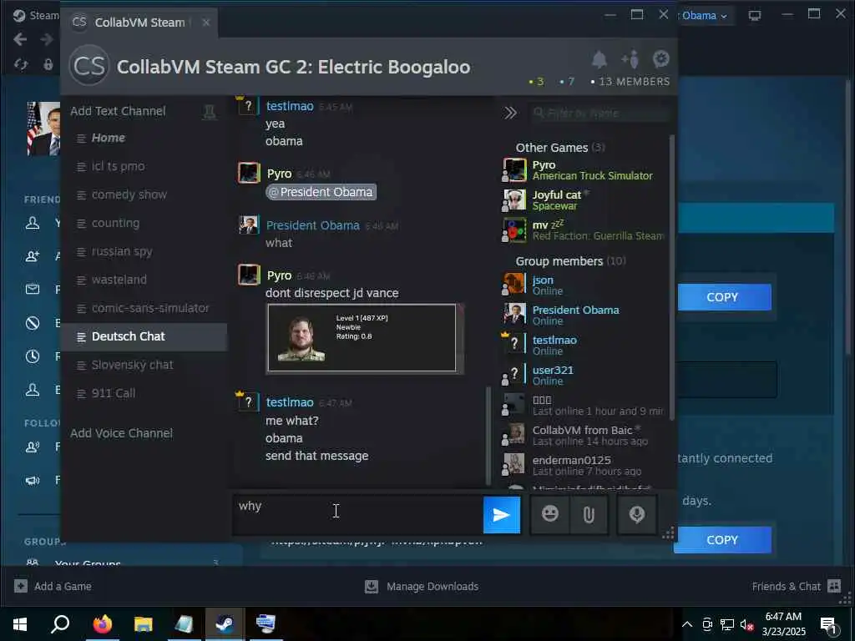Open user321 member entry
The width and height of the screenshot is (855, 641).
click(584, 375)
